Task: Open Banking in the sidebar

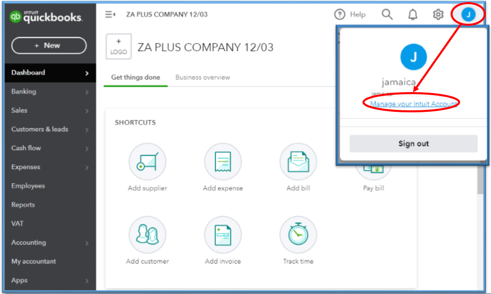Action: (51, 92)
